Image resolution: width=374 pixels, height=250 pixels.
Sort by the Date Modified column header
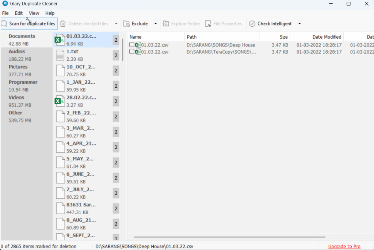click(317, 37)
